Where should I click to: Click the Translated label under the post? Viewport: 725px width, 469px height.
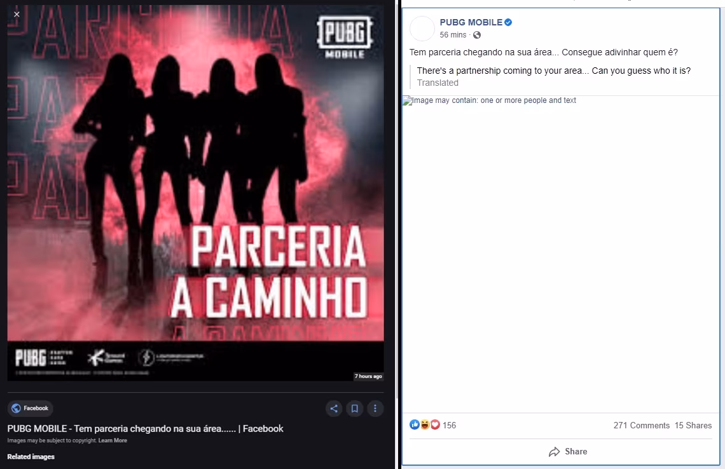point(438,83)
